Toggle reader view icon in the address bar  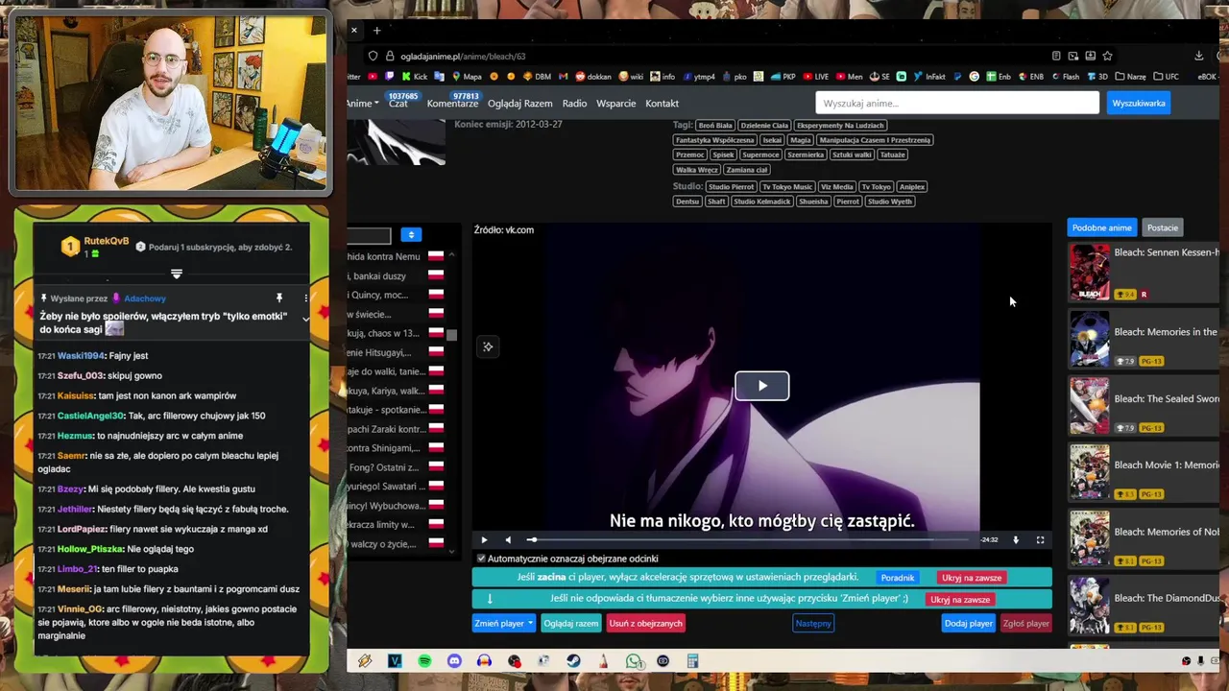pos(1056,56)
